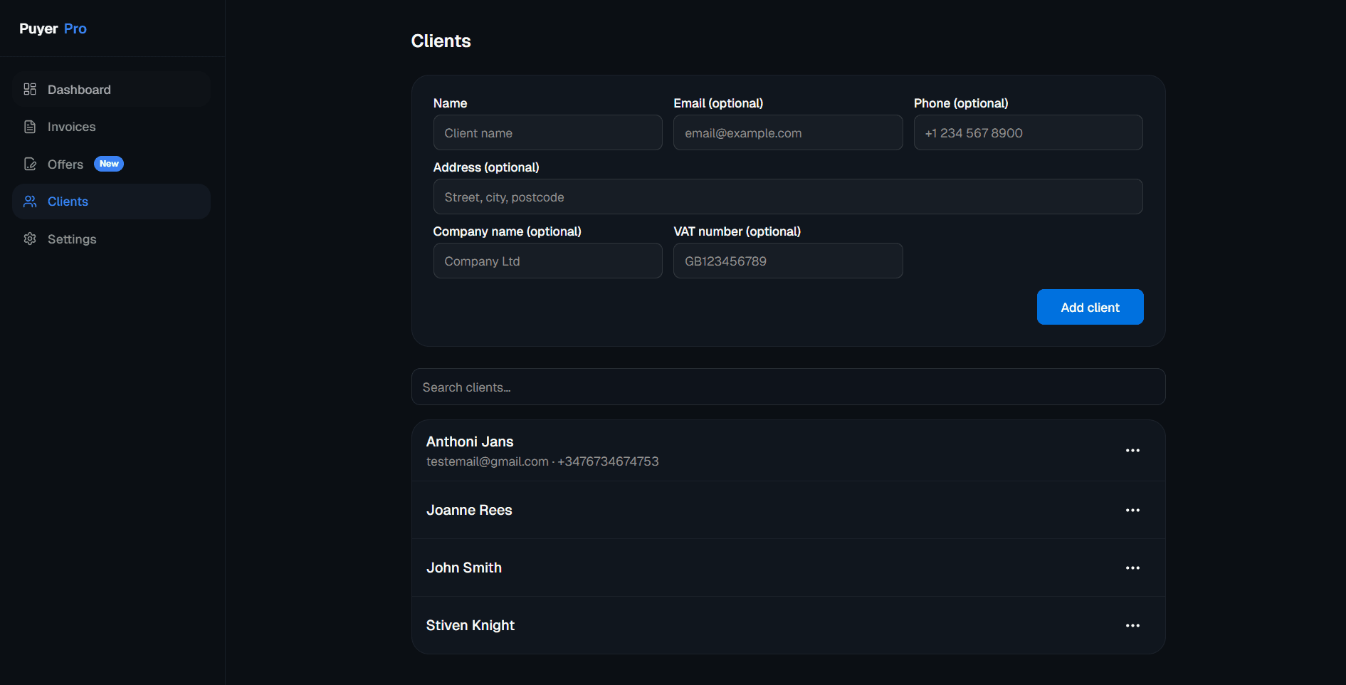Open the three-dot menu for Anthoni Jans
The height and width of the screenshot is (685, 1346).
click(x=1132, y=451)
